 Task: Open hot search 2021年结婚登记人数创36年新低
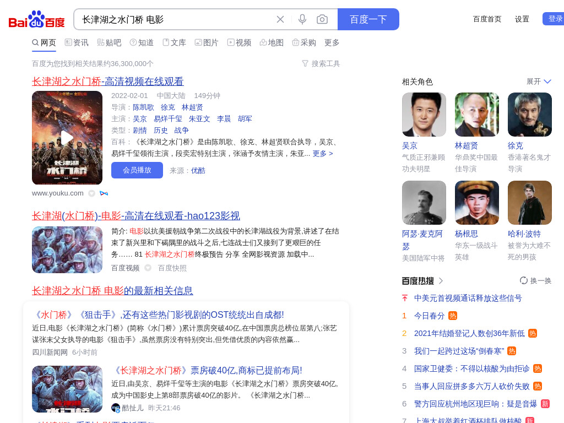[469, 333]
